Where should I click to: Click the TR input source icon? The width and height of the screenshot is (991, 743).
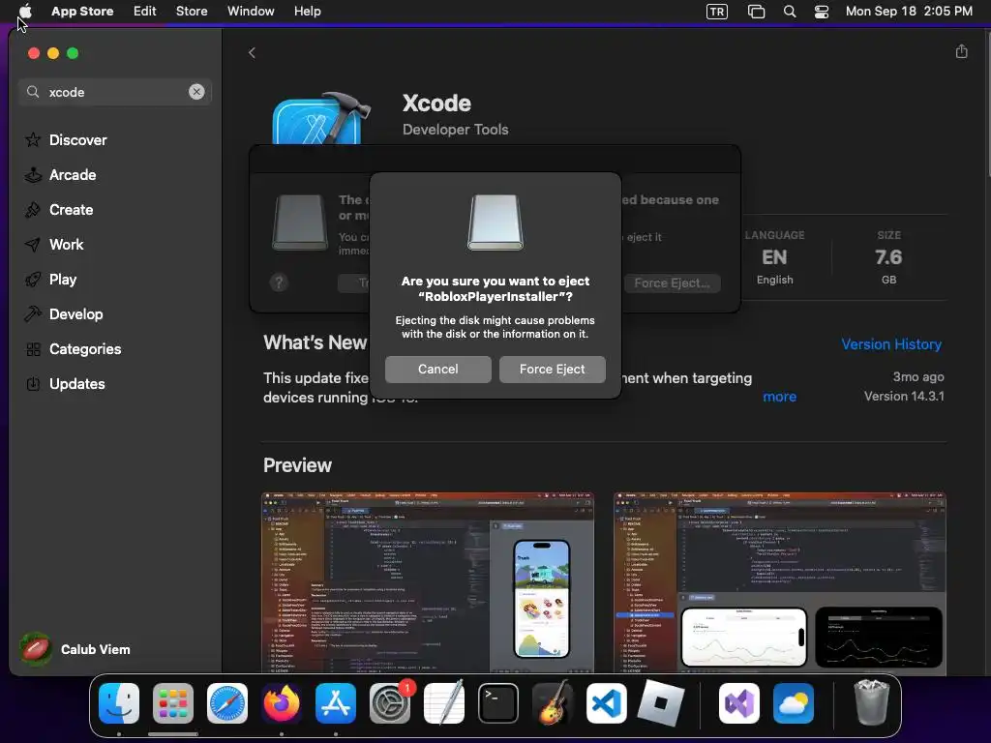pos(717,12)
